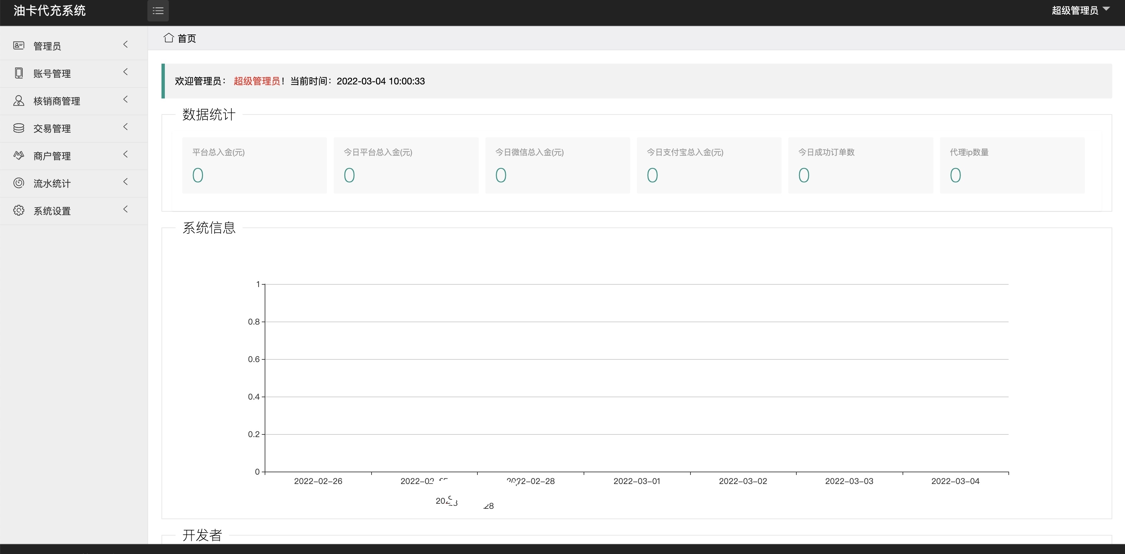1125x554 pixels.
Task: Click the 管理员 sidebar icon
Action: [x=19, y=46]
